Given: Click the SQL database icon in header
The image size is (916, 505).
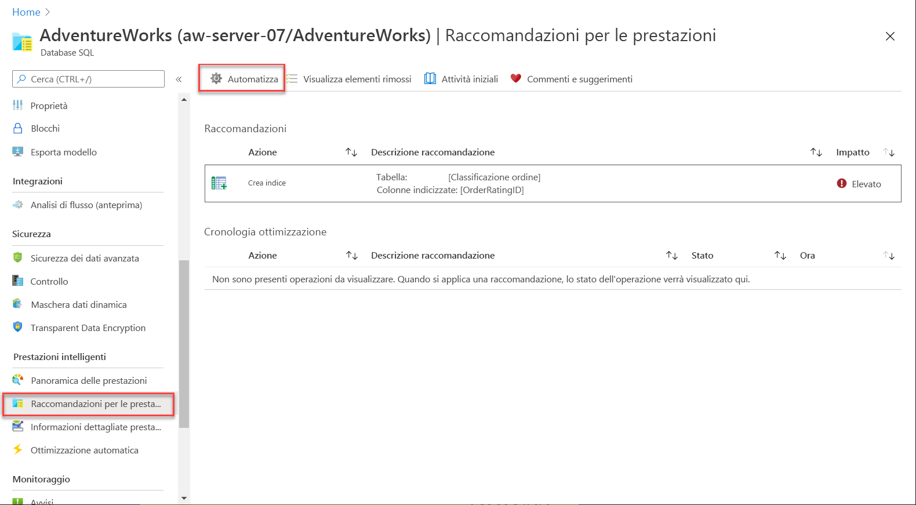Looking at the screenshot, I should tap(22, 42).
